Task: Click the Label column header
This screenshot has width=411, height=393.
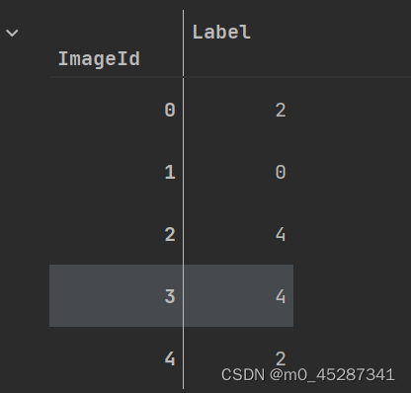Action: click(221, 33)
